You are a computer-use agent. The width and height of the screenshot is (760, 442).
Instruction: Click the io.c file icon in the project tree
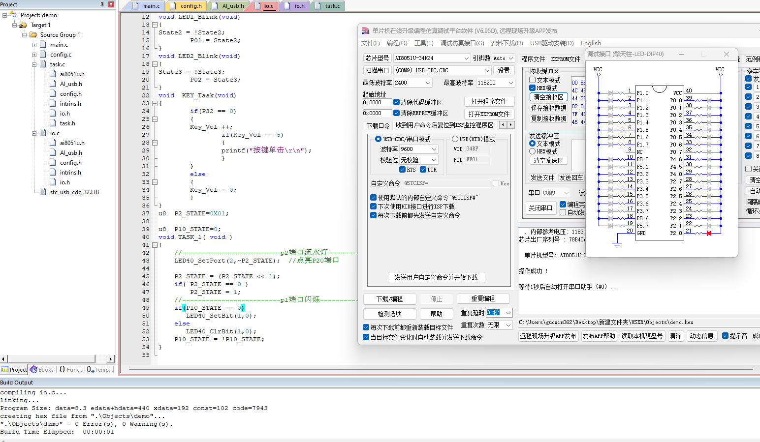pos(43,133)
